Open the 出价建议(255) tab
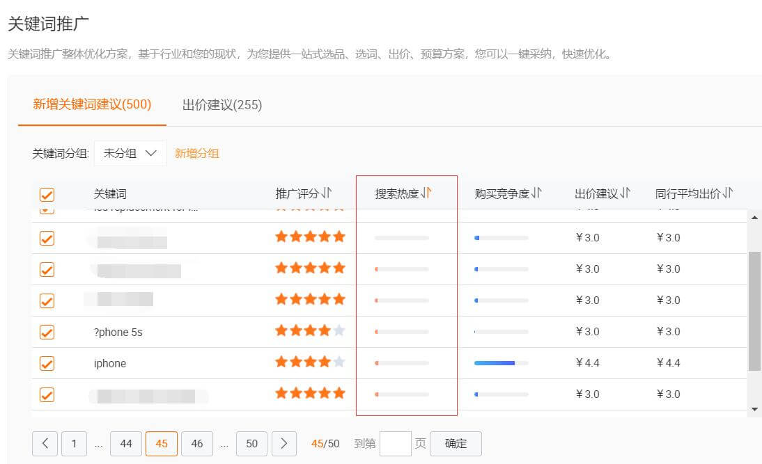 tap(222, 105)
